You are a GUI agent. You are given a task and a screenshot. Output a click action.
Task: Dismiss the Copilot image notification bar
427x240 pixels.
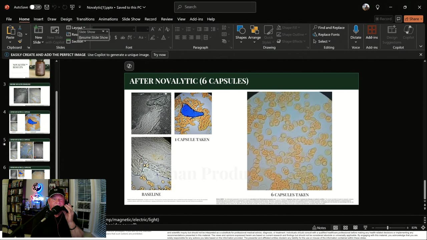click(421, 55)
